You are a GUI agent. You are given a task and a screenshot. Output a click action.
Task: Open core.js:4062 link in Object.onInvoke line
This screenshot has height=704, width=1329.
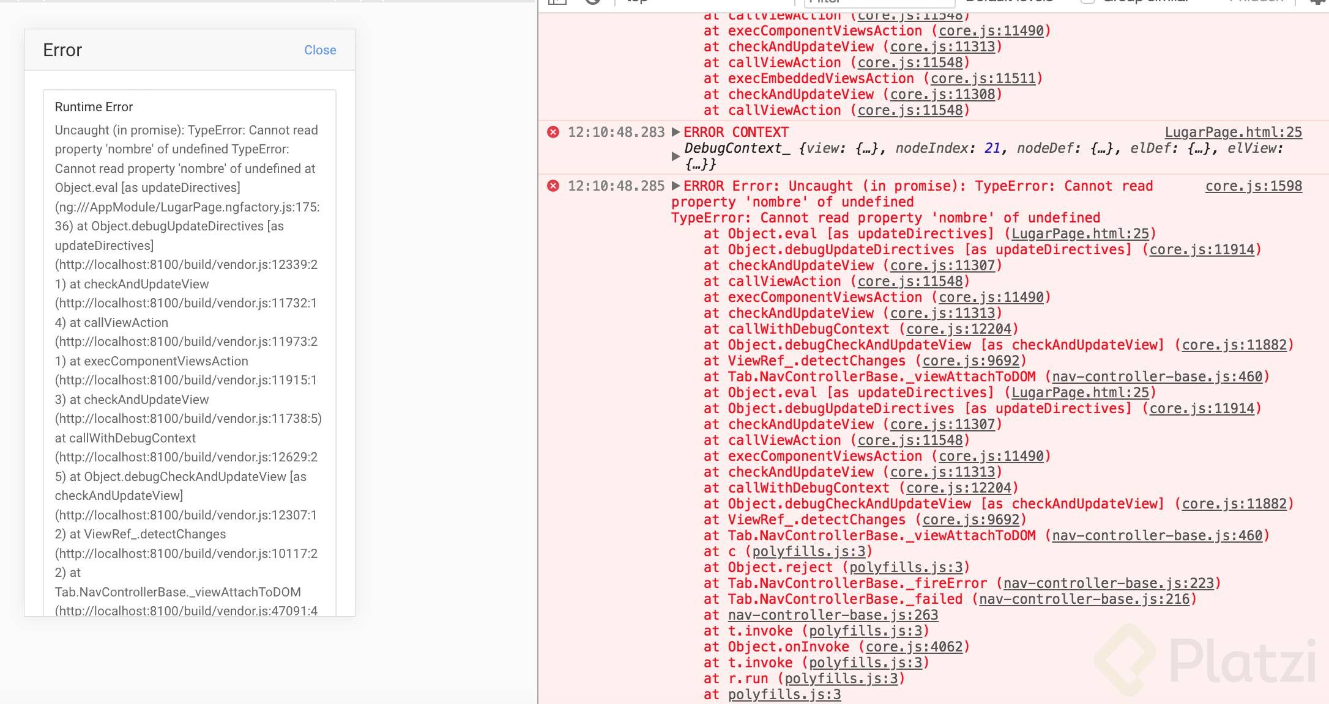click(914, 647)
